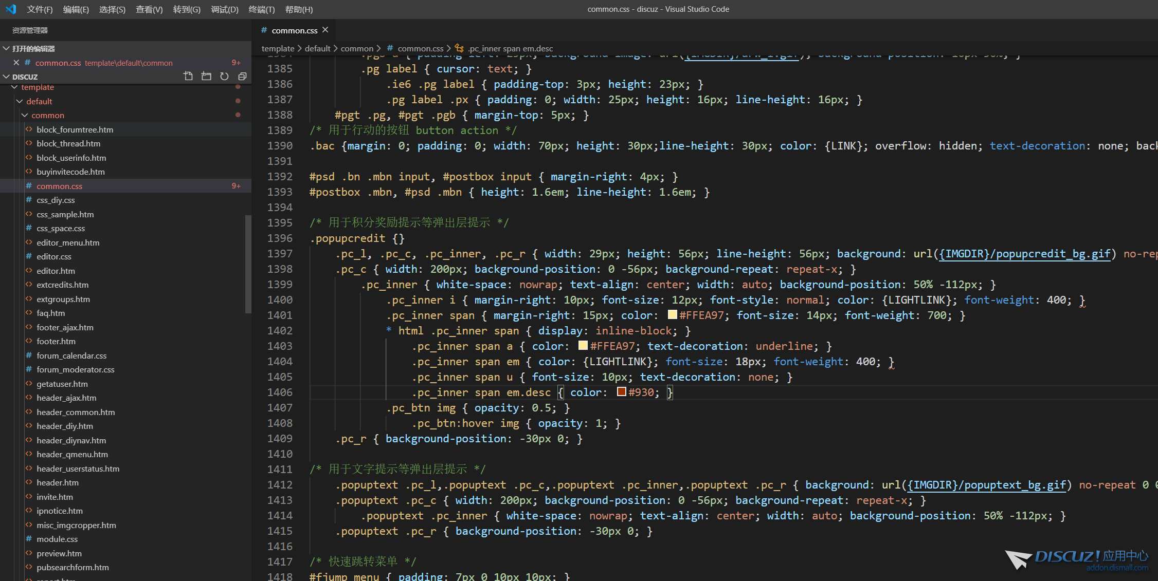Click the default breadcrumb segment
This screenshot has width=1158, height=581.
point(317,48)
